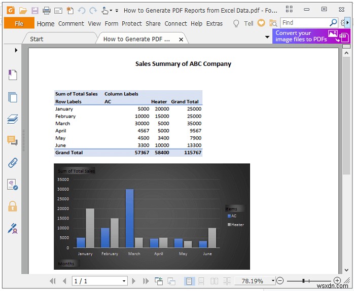Click the zoom slider handle
354x291 pixels.
pos(304,281)
